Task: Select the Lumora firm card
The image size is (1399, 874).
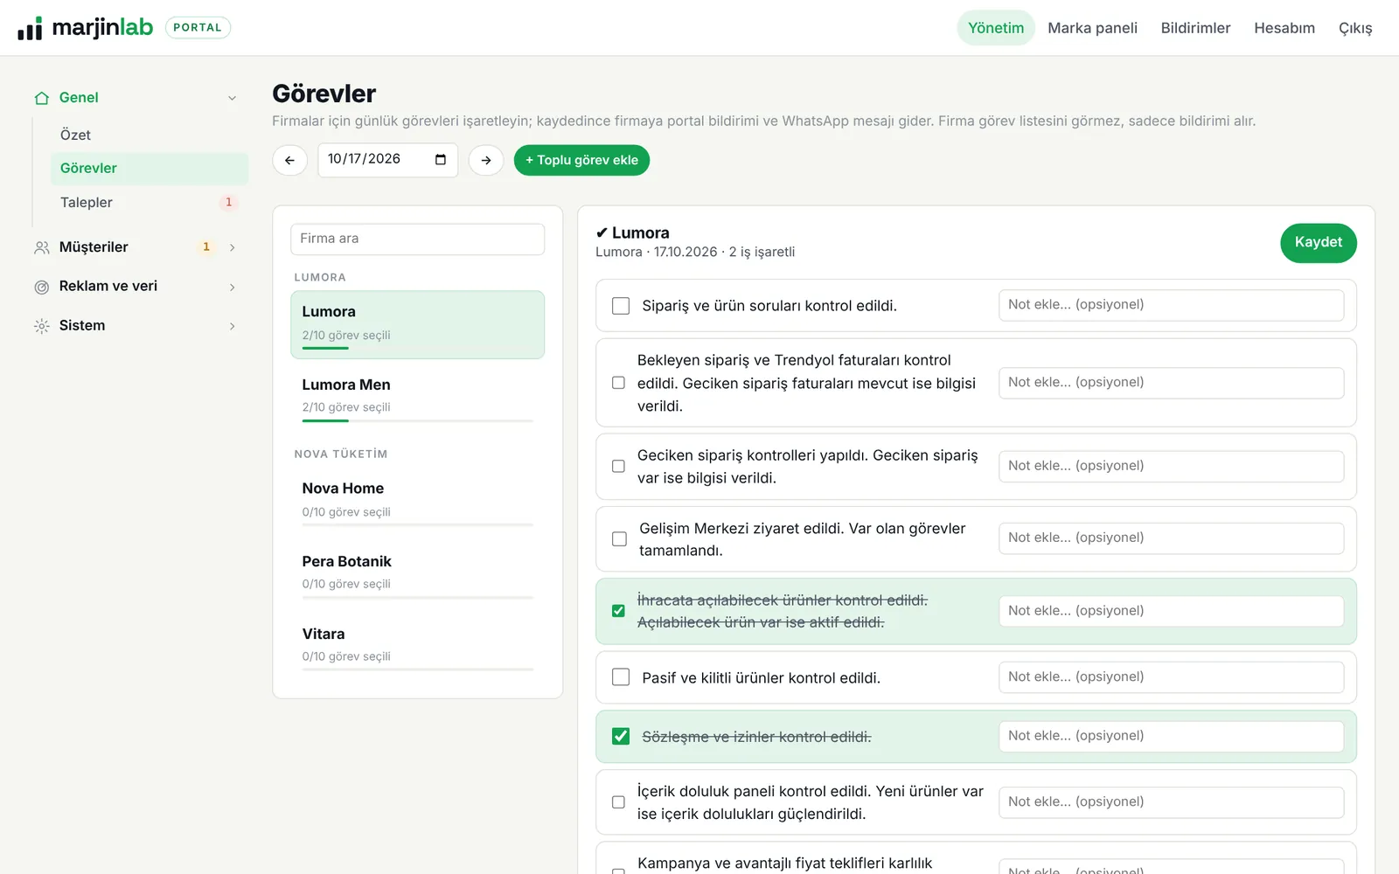Action: pyautogui.click(x=417, y=324)
